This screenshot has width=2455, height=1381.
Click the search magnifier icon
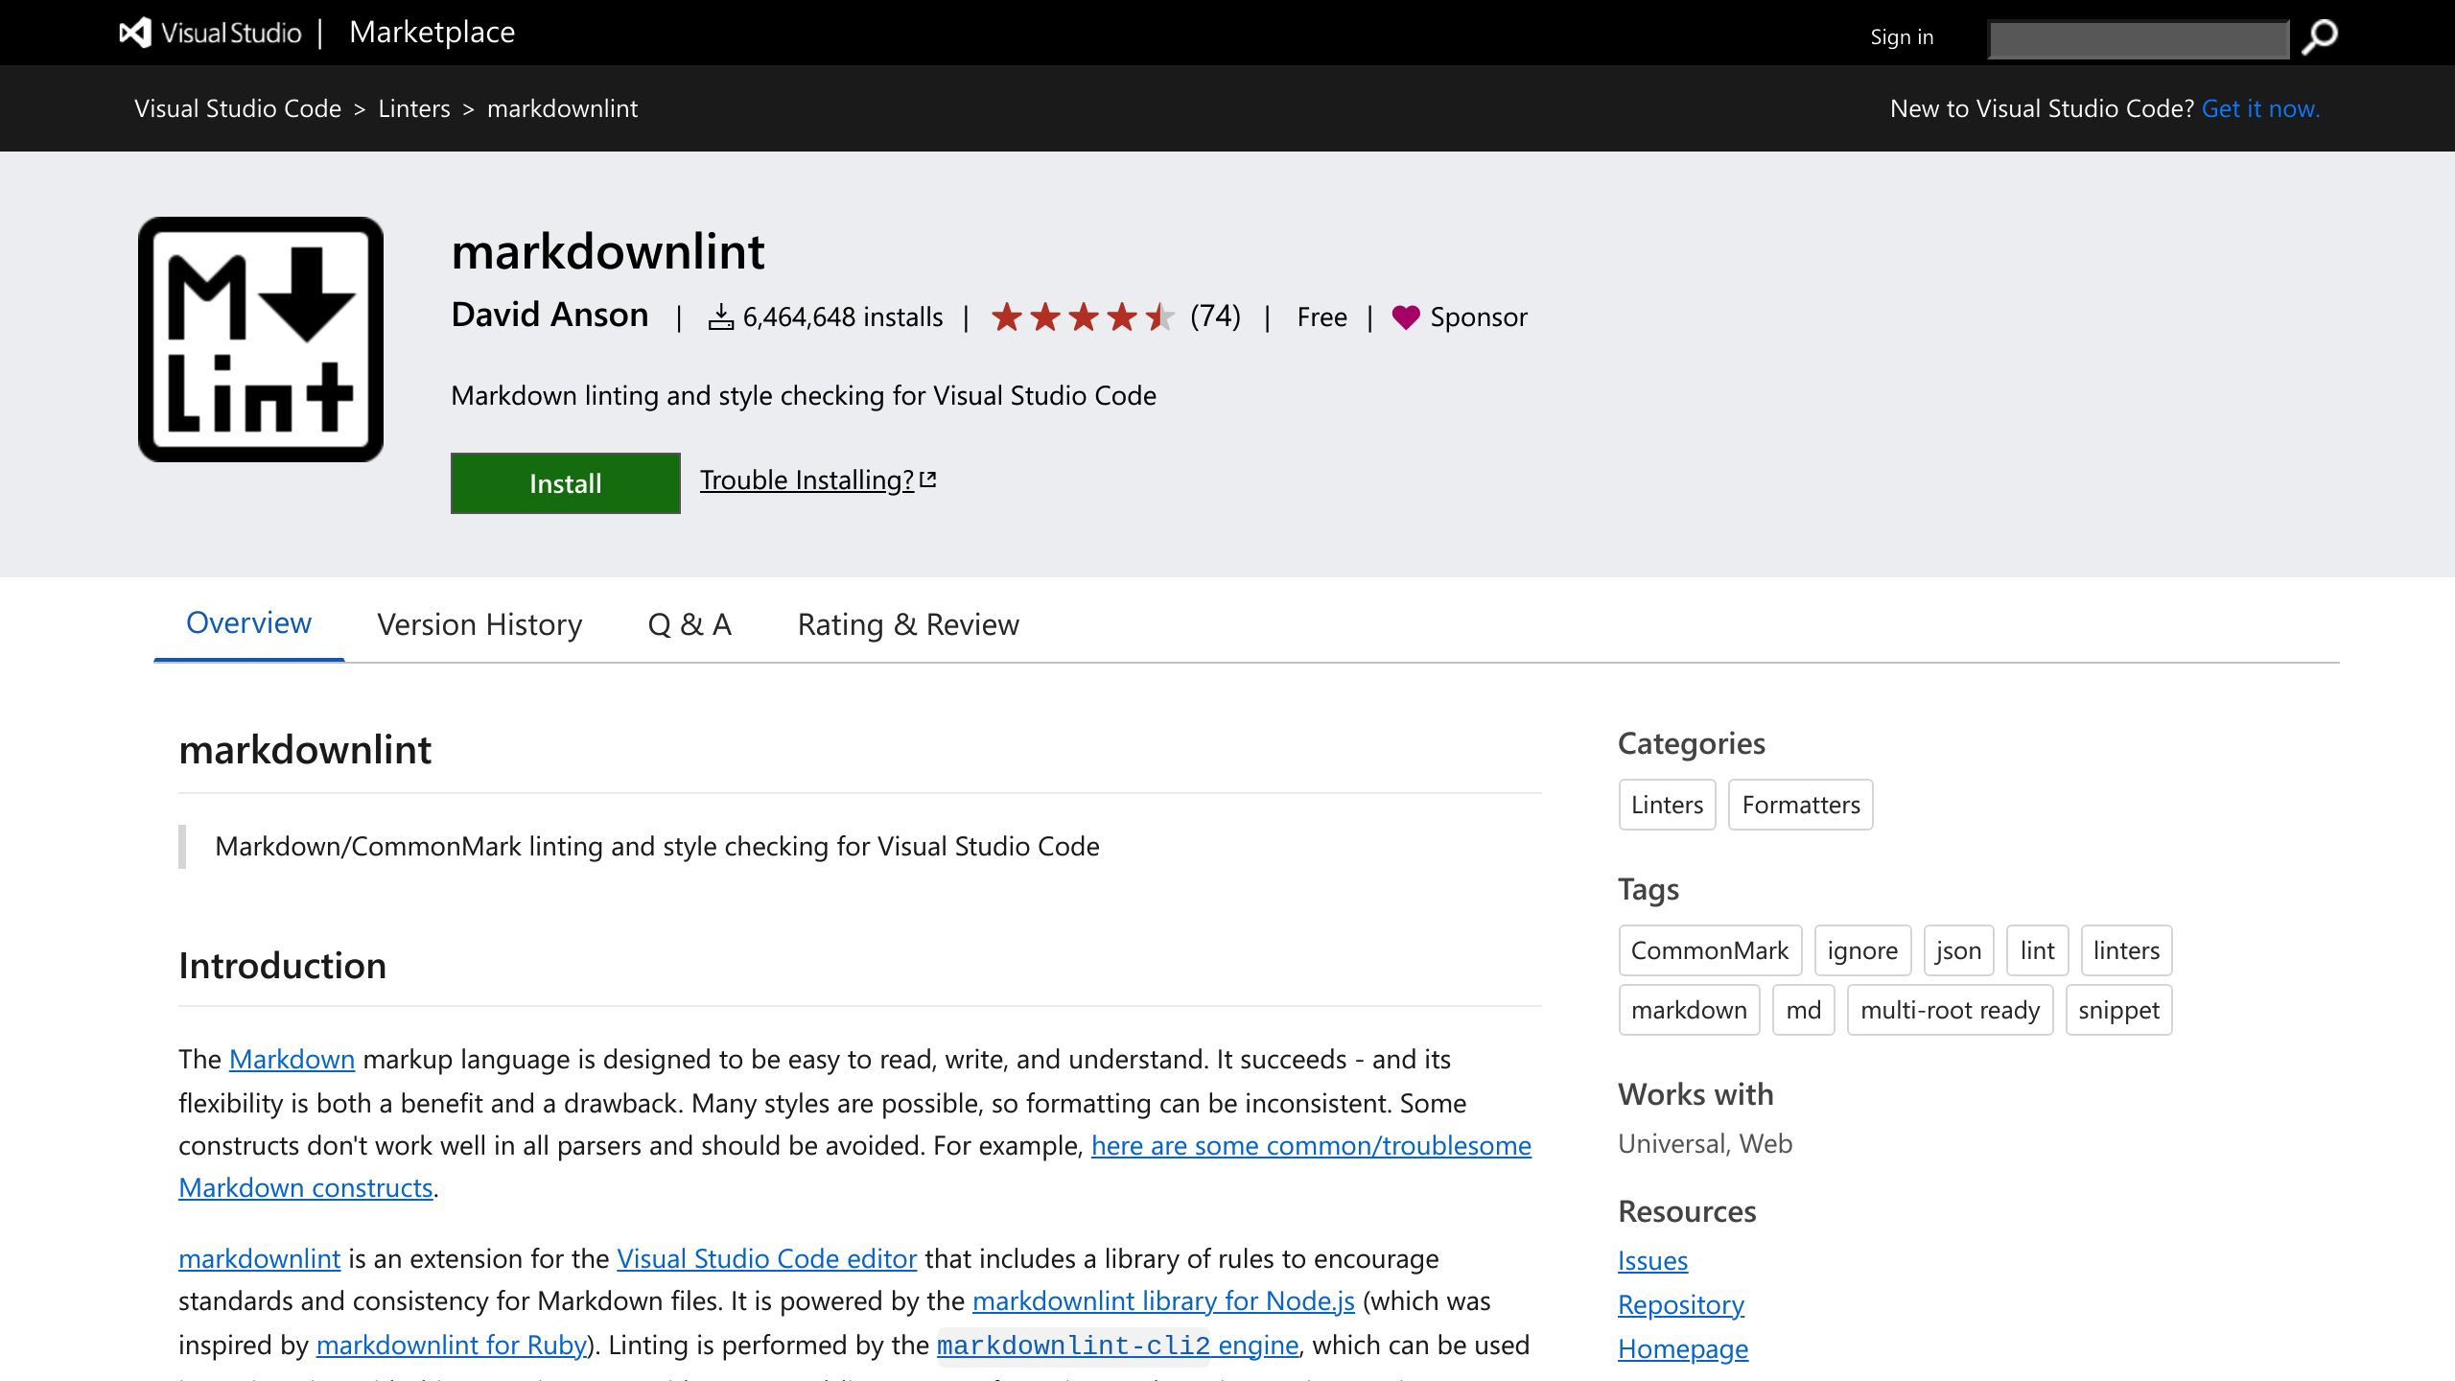[2320, 38]
